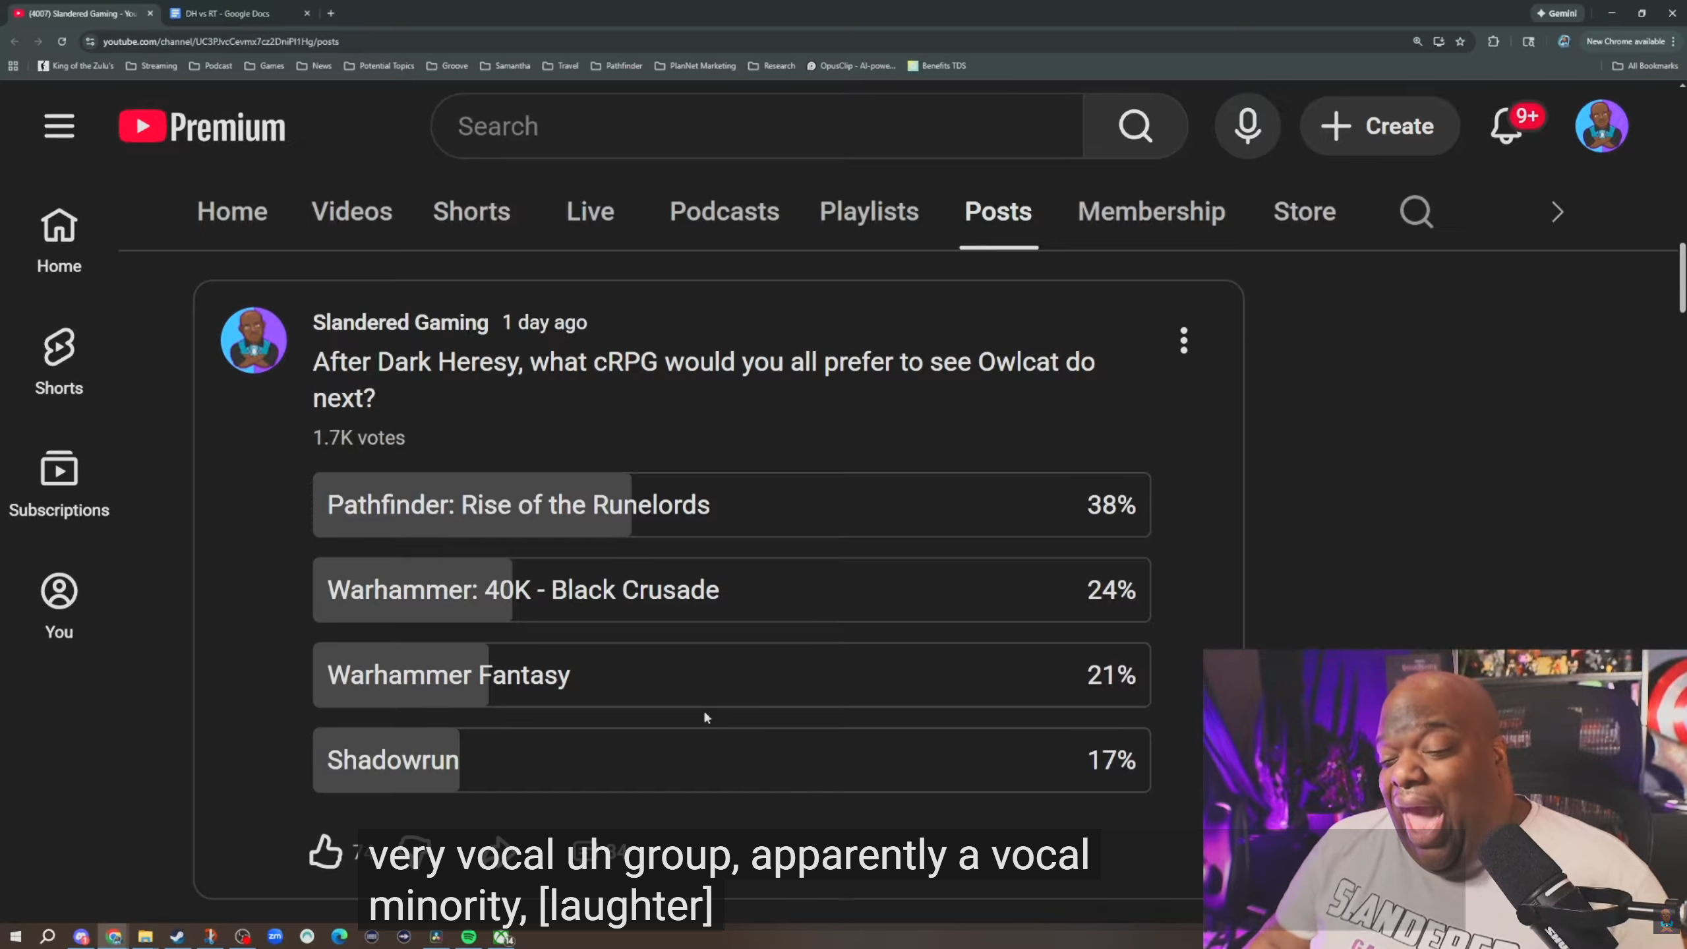Open the hamburger guide menu
The height and width of the screenshot is (949, 1687).
[x=59, y=126]
